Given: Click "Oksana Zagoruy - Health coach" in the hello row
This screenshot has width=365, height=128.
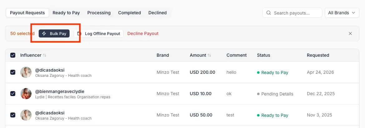Looking at the screenshot, I should tap(63, 75).
